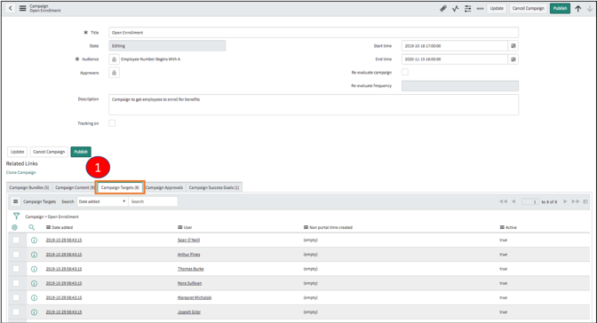Open calendar picker for End time
597x323 pixels.
click(x=513, y=59)
